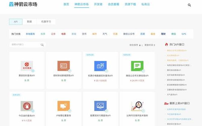
Task: Open the orange monitor IP地理位置查询 icon
Action: pos(64,106)
